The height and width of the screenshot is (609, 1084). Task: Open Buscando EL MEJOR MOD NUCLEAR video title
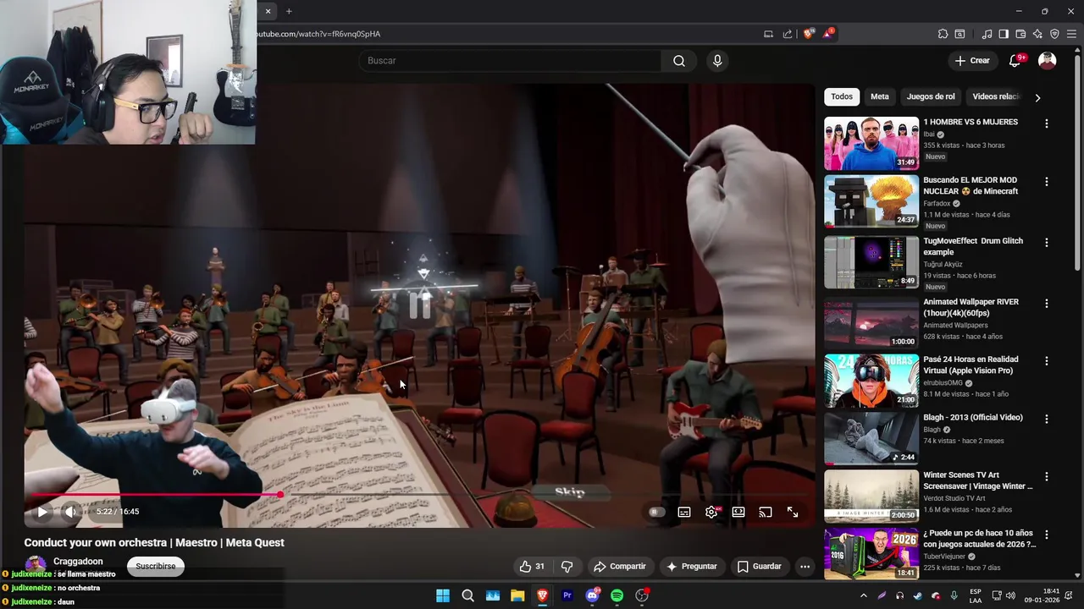tap(971, 185)
